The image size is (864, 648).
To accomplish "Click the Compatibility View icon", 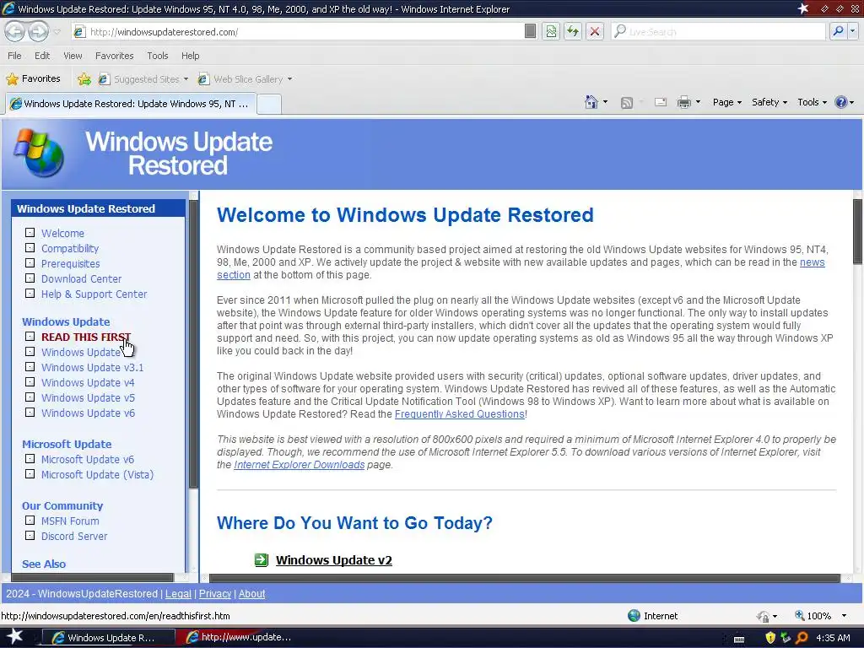I will point(551,31).
